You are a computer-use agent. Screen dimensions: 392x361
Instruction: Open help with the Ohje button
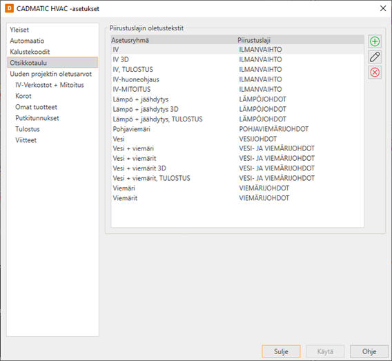tap(369, 351)
